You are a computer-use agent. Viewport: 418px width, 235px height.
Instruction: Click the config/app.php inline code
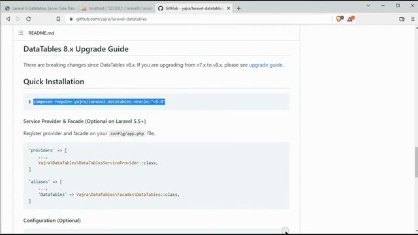pos(127,133)
